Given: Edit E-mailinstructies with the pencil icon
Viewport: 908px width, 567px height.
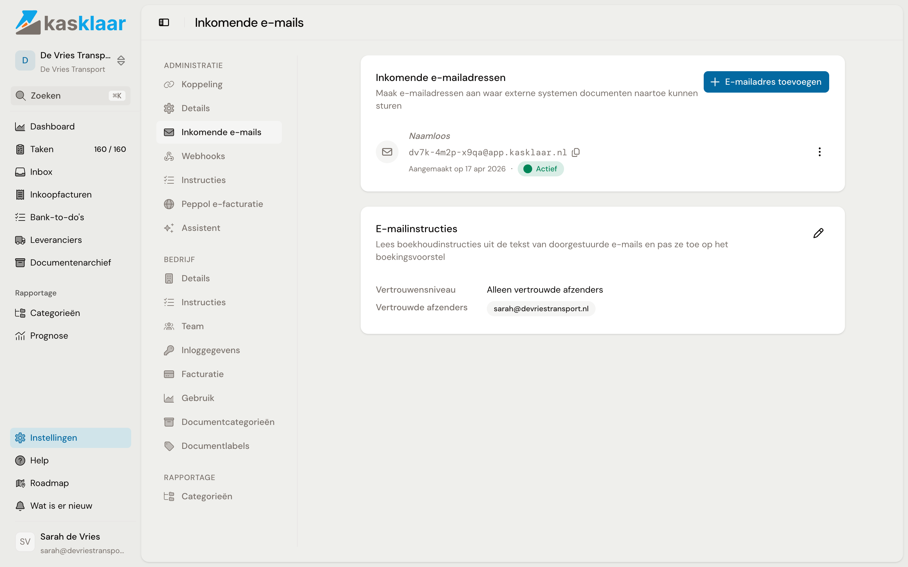Looking at the screenshot, I should tap(818, 233).
